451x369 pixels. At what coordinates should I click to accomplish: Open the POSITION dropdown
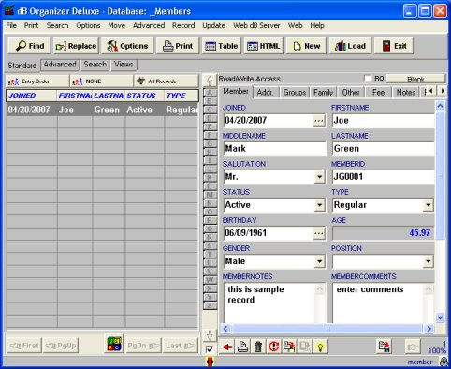point(429,261)
